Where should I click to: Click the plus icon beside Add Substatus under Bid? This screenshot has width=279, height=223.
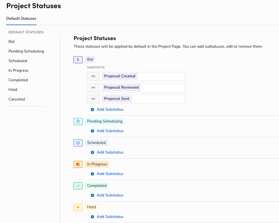(x=92, y=109)
